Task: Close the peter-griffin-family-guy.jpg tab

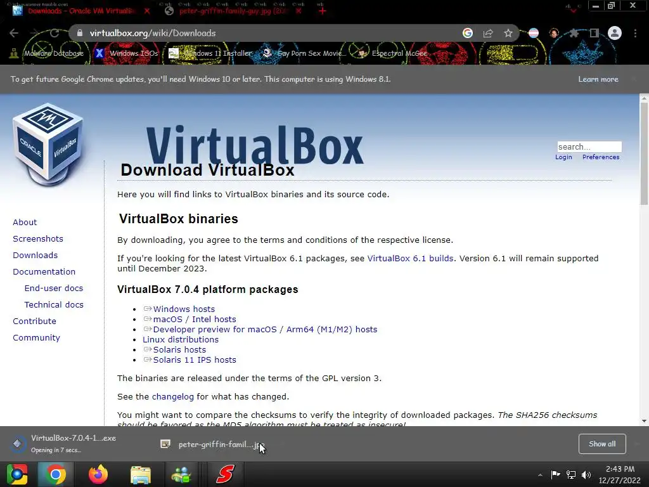Action: click(x=299, y=11)
